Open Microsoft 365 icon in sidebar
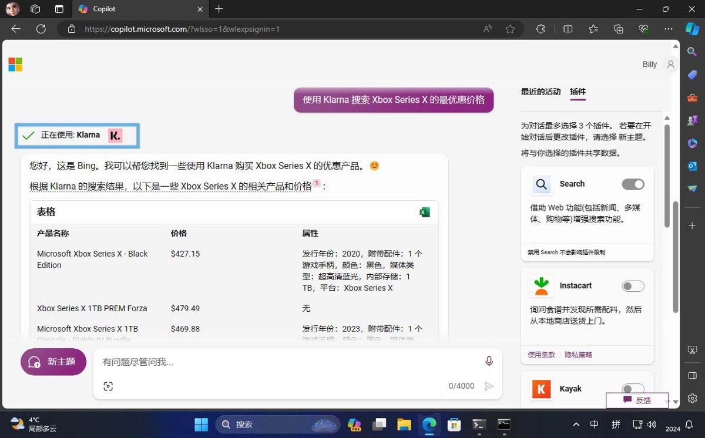Viewport: 705px width, 438px height. tap(692, 143)
